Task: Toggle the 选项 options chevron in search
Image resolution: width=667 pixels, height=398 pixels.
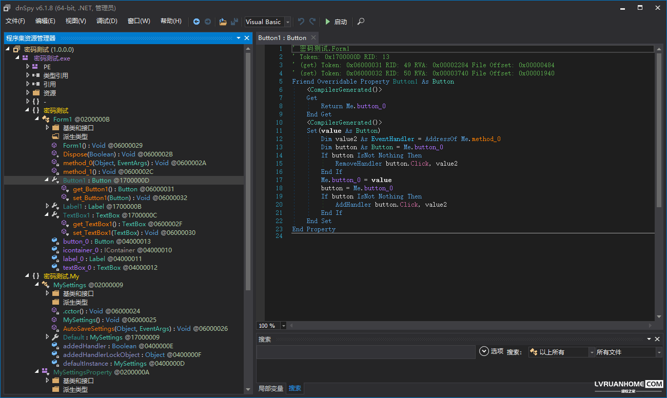Action: click(484, 351)
